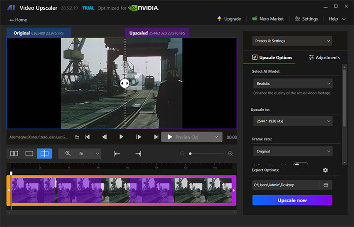Screen dimensions: 354x227
Task: Click the 00:00 time display
Action: (x=232, y=137)
